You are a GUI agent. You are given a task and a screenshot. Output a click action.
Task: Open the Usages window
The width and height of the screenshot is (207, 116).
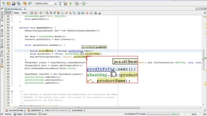[18, 114]
